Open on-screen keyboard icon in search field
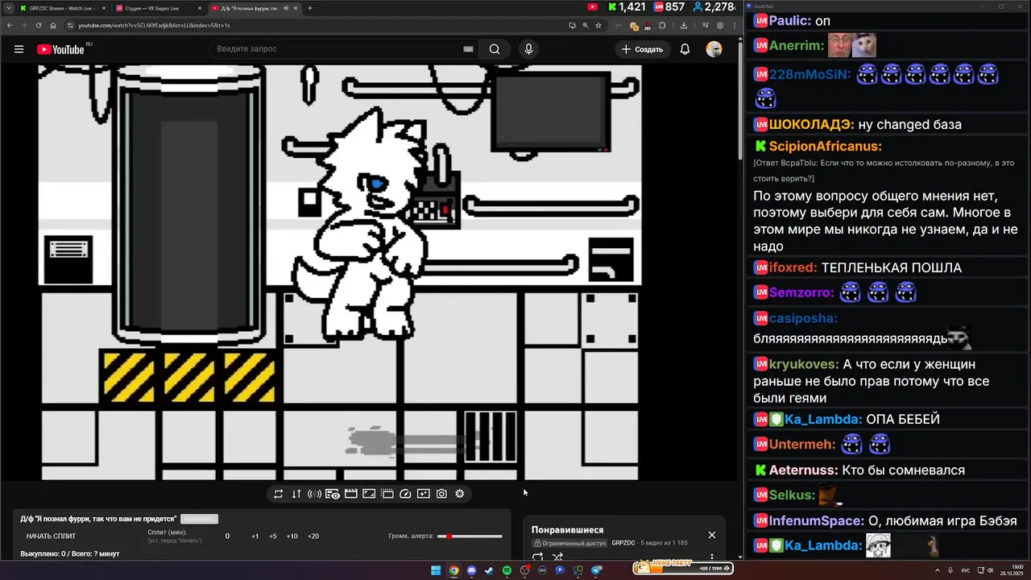1031x580 pixels. tap(468, 49)
